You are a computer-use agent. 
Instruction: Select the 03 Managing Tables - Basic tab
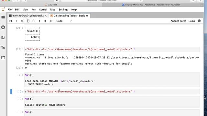coord(70,16)
